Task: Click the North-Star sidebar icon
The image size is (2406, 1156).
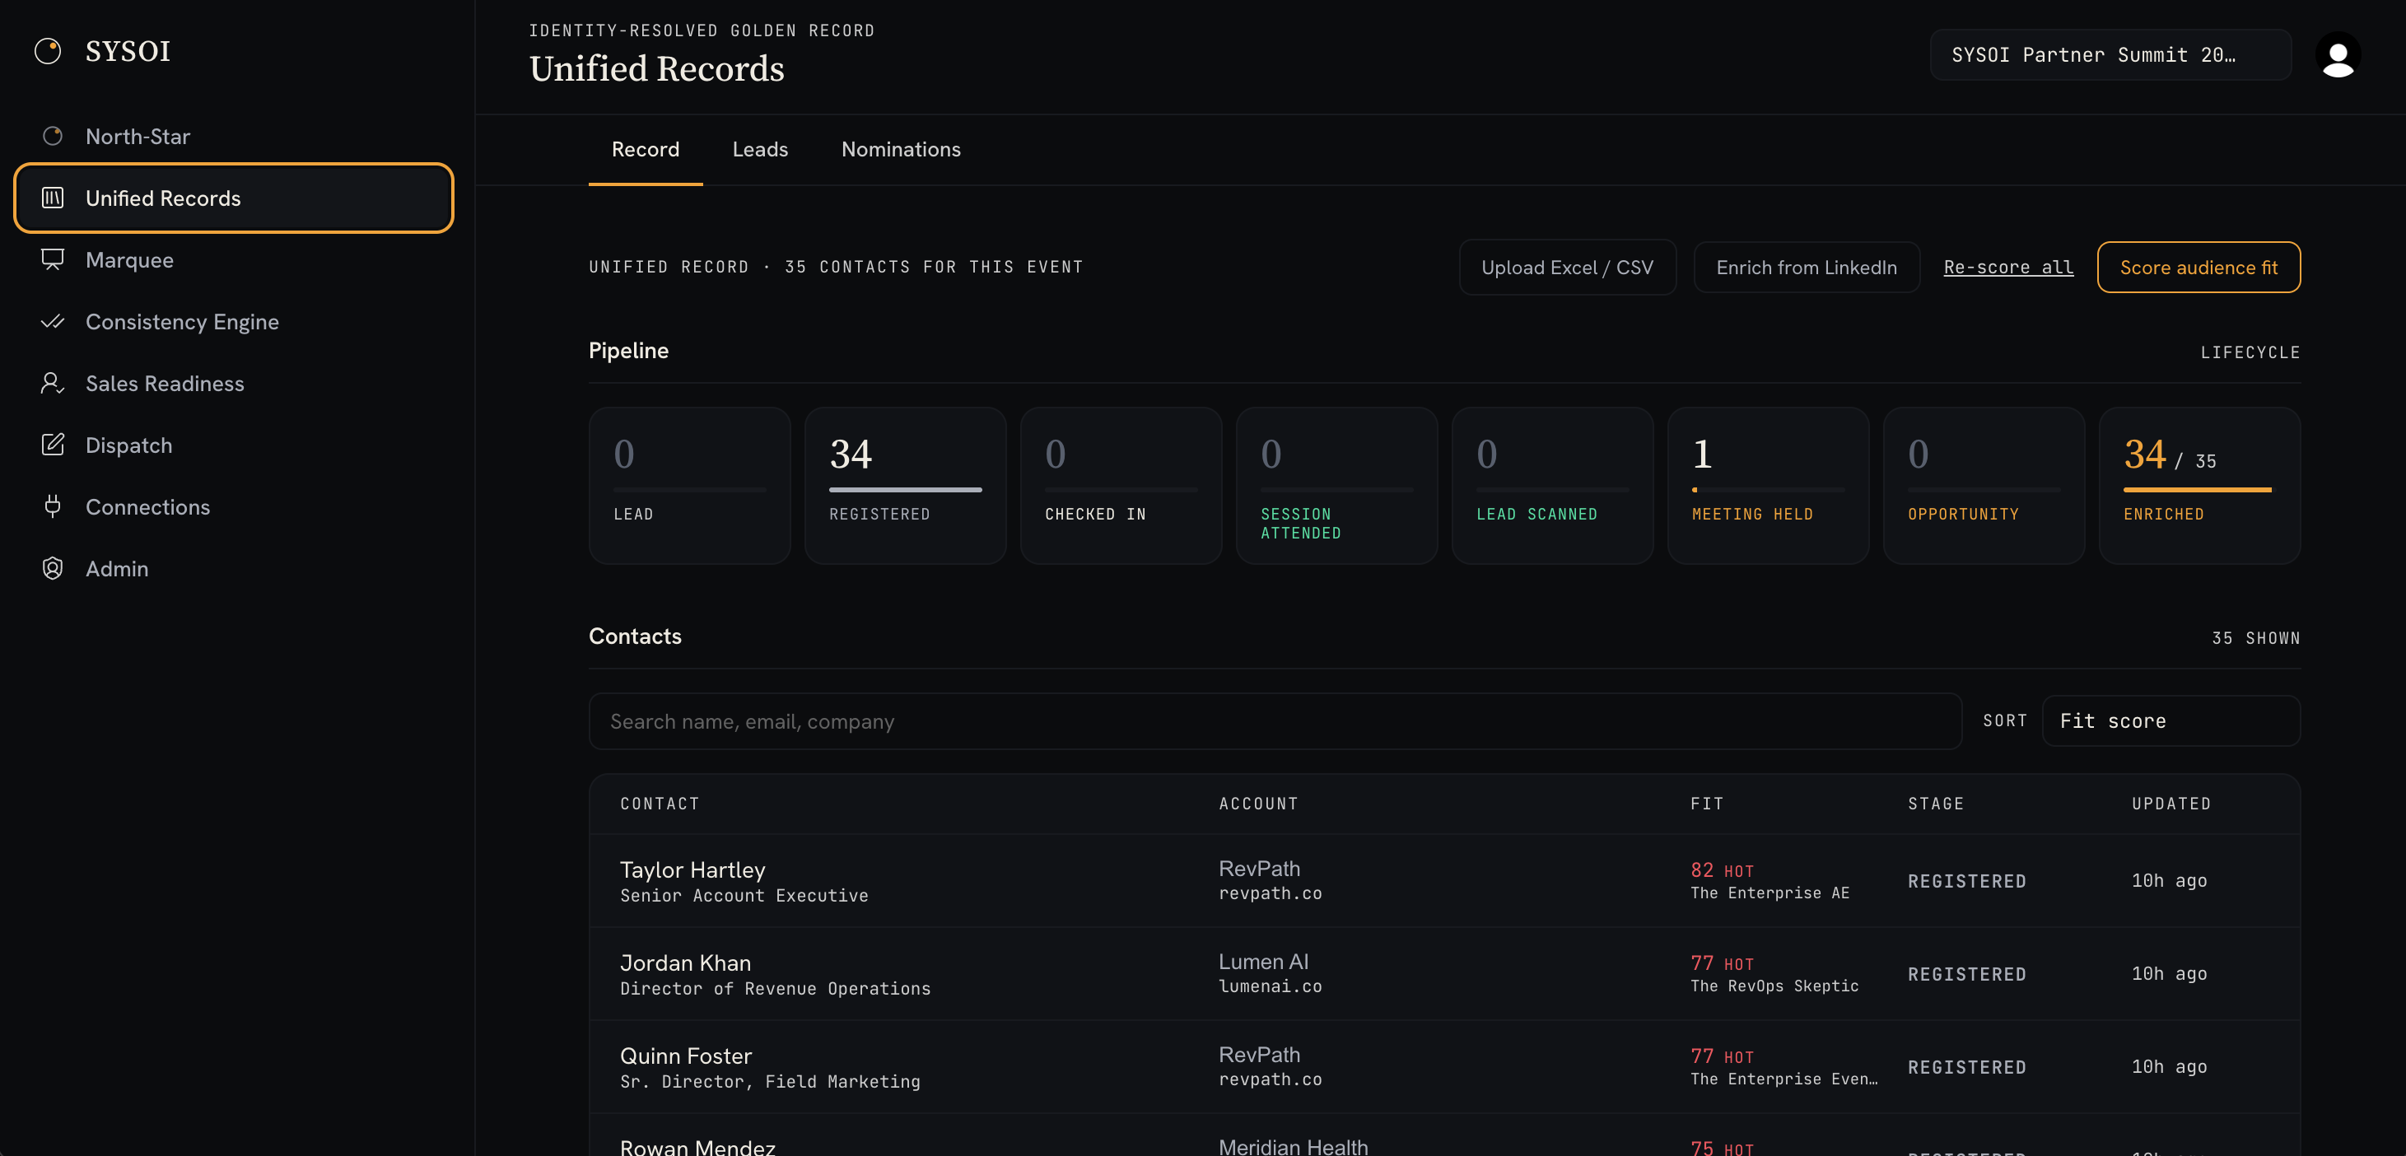Action: pyautogui.click(x=53, y=137)
